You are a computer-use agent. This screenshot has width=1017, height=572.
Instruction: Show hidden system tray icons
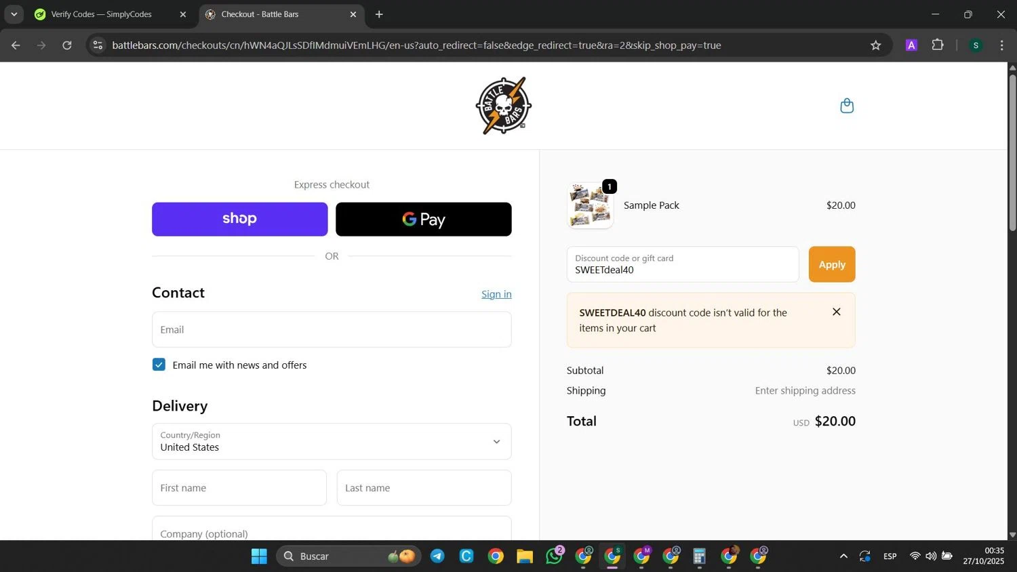click(843, 556)
